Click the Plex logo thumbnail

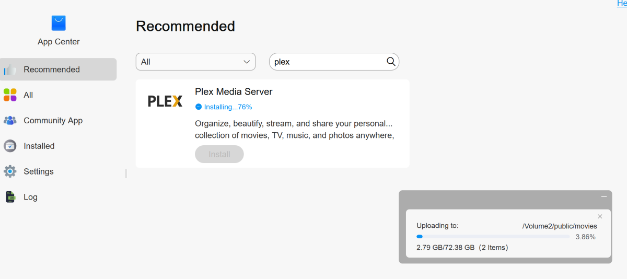pos(165,101)
